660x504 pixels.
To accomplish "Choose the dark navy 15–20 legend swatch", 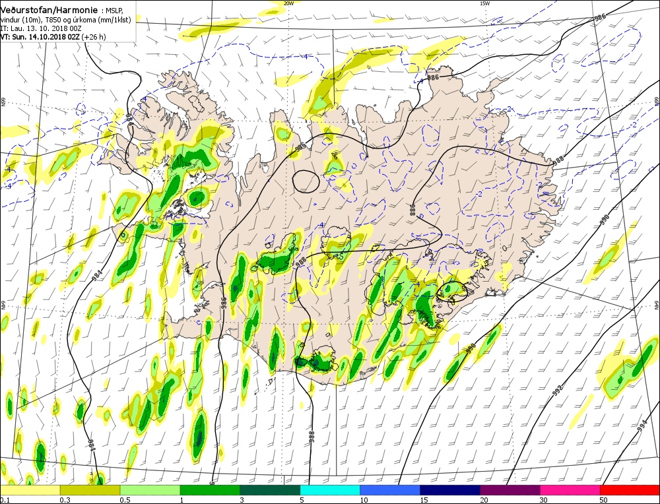I will (450, 490).
